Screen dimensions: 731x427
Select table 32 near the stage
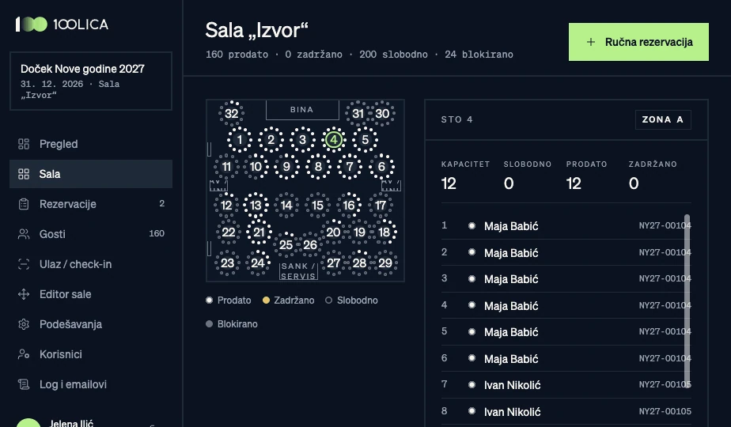tap(231, 113)
